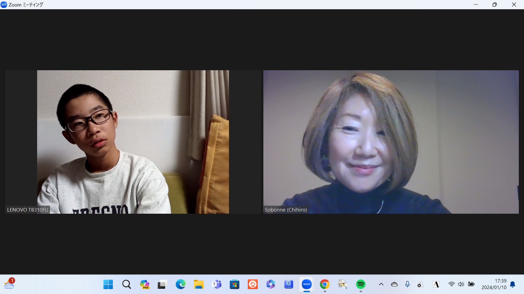Open the OneDrive cloud tray icon
The height and width of the screenshot is (294, 524).
(394, 284)
